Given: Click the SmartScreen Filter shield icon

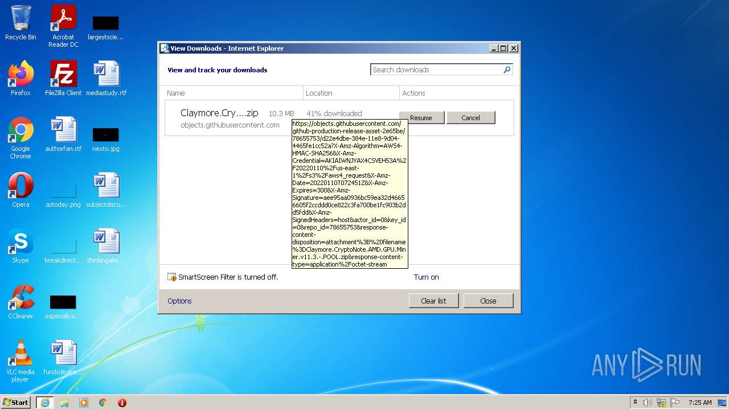Looking at the screenshot, I should tap(172, 277).
